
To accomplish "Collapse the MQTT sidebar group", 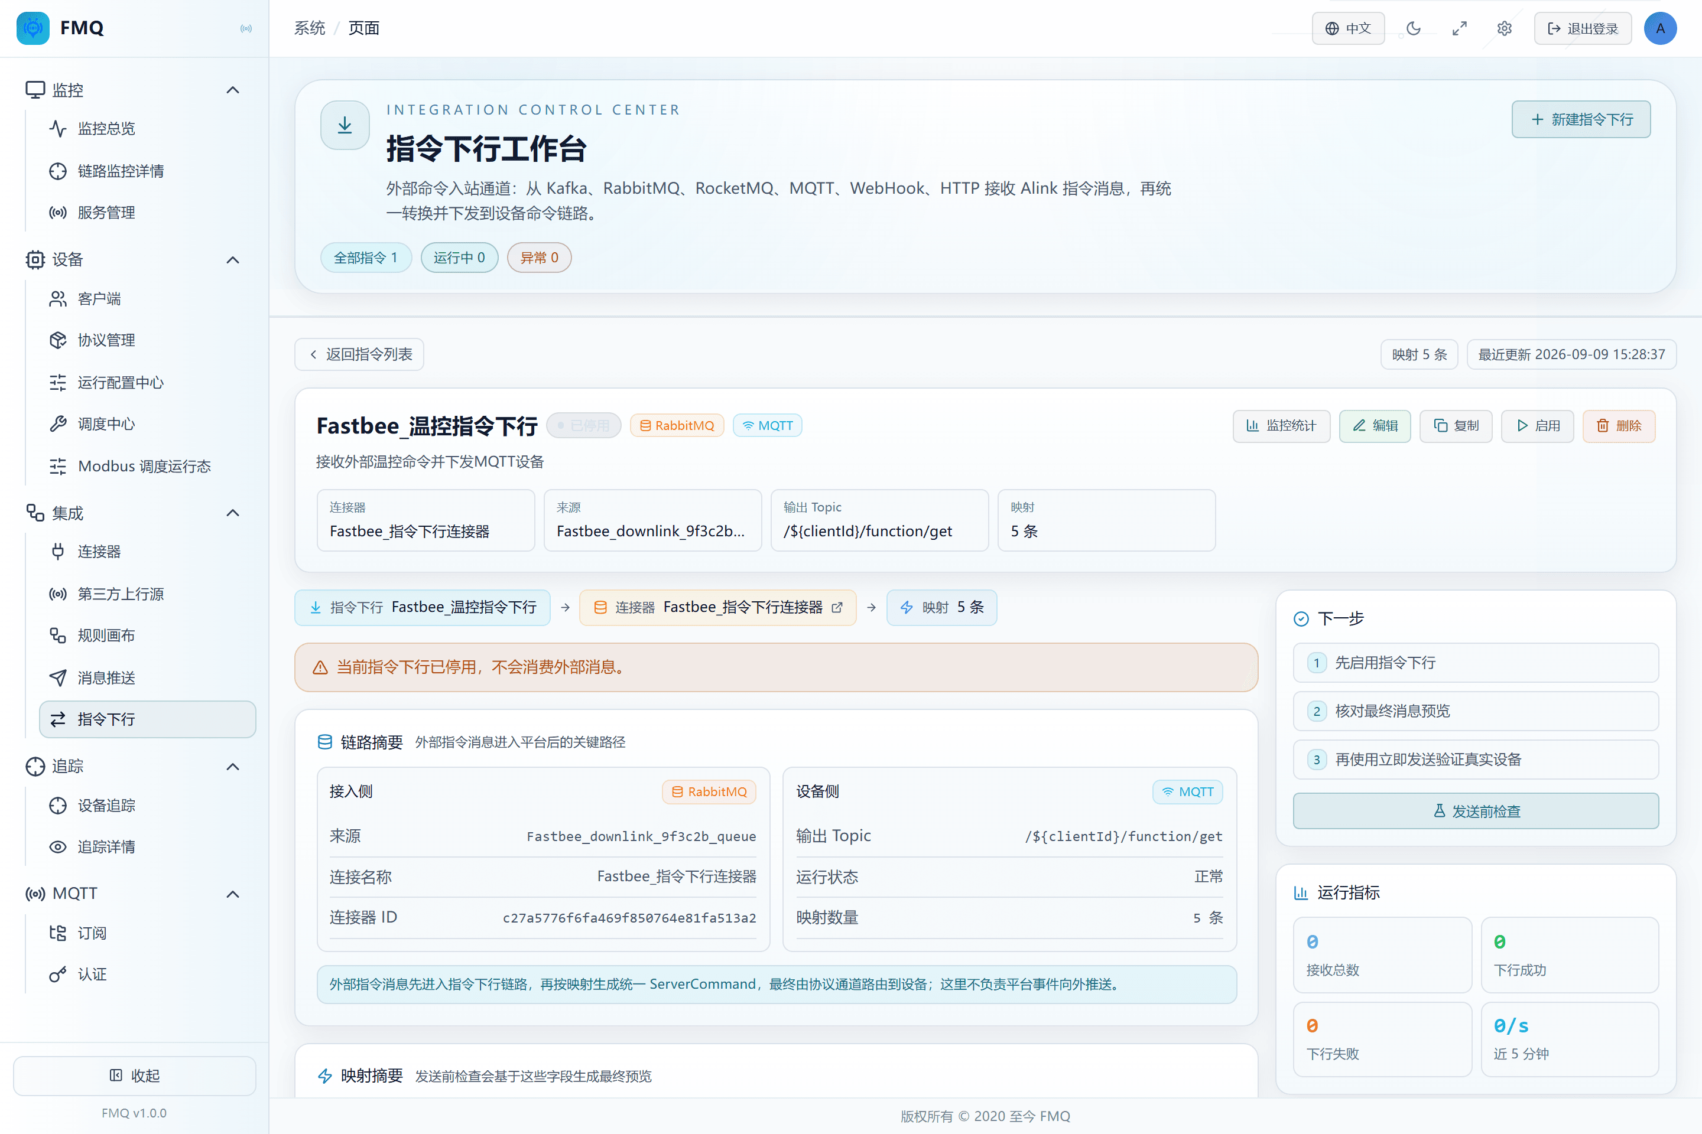I will point(232,894).
